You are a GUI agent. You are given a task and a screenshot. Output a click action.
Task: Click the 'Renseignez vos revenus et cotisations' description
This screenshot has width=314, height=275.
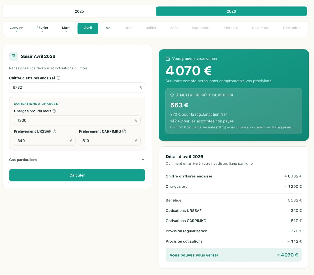(x=49, y=68)
